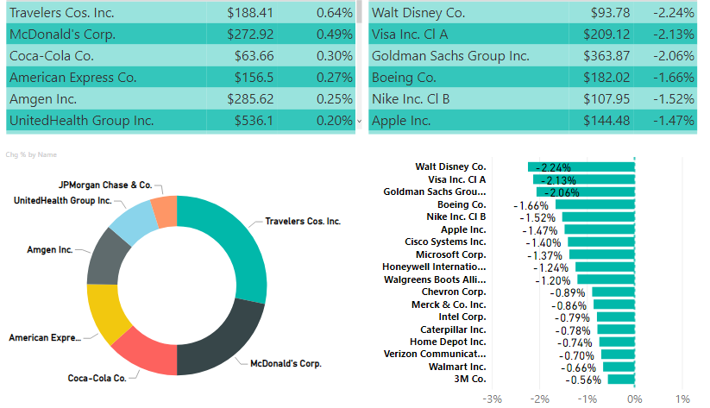Viewport: 710px width, 408px height.
Task: Click the $285.62 price cell
Action: (250, 98)
